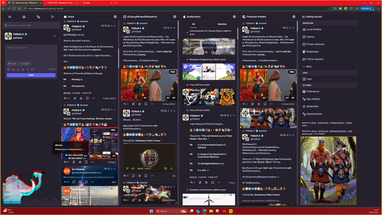
Task: Hide media in the Federated timeline post
Action: click(x=292, y=72)
